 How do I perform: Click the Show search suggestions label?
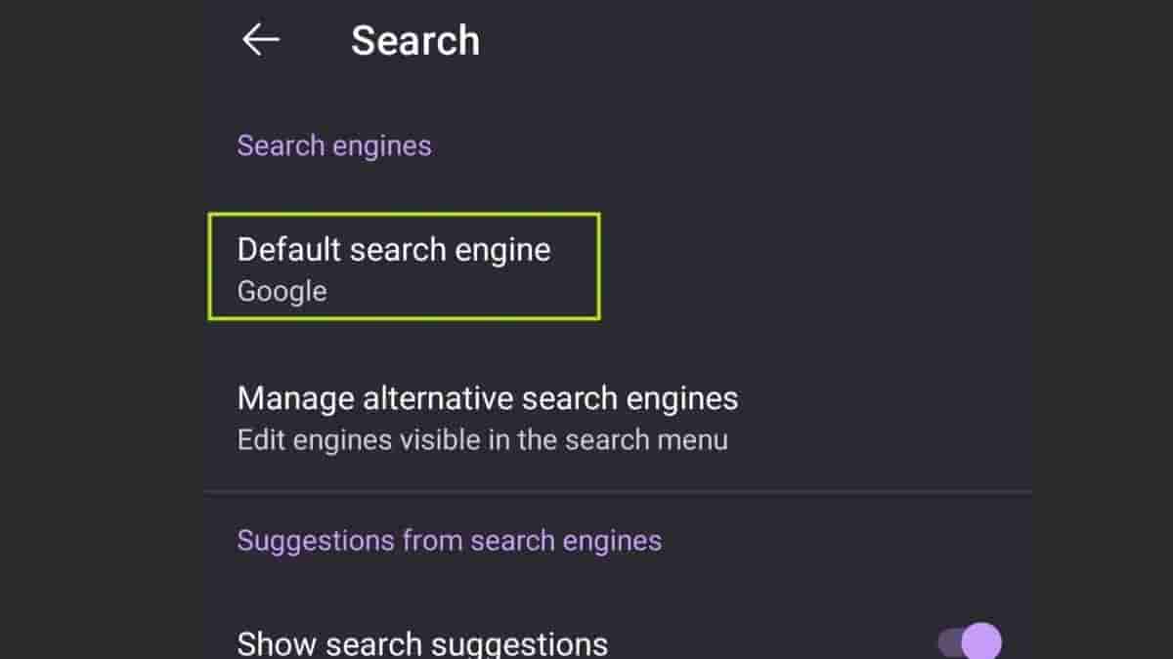point(422,644)
